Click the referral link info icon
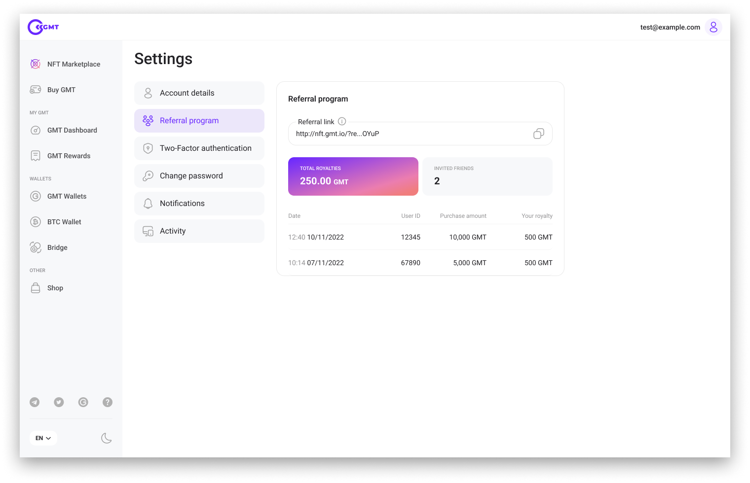The width and height of the screenshot is (750, 483). pos(342,121)
